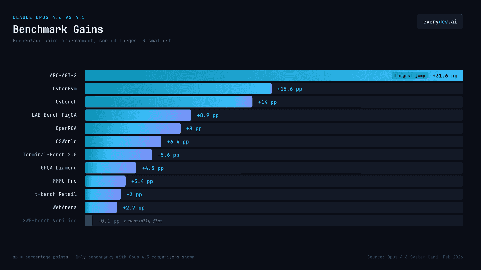Select the GPQA Diamond bar
481x270 pixels.
click(x=110, y=168)
